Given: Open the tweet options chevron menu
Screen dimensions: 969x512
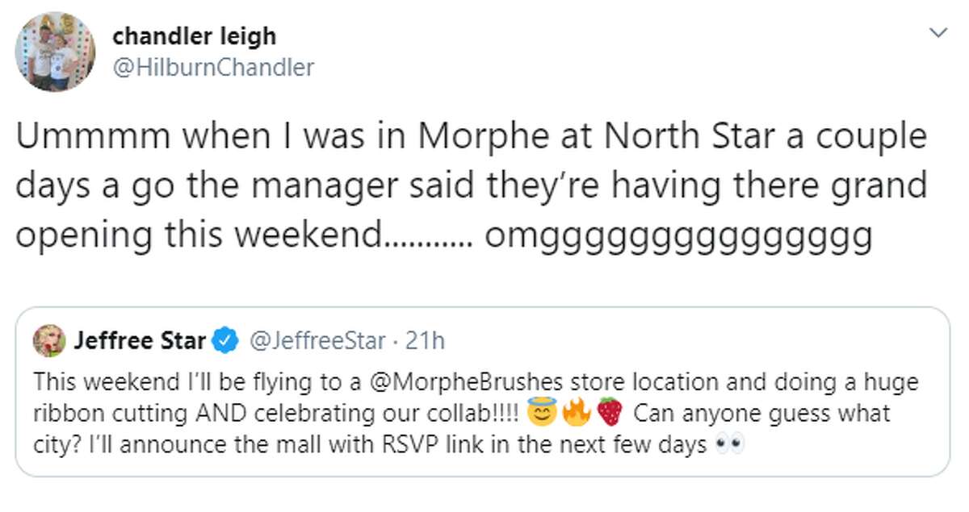Looking at the screenshot, I should 937,34.
